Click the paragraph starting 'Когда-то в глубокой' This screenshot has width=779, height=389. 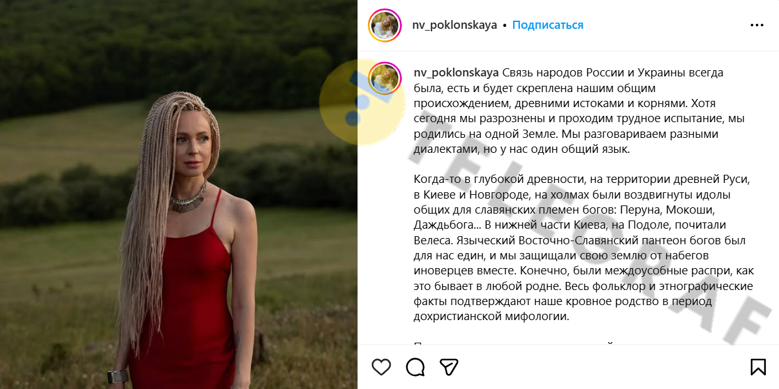coord(583,247)
